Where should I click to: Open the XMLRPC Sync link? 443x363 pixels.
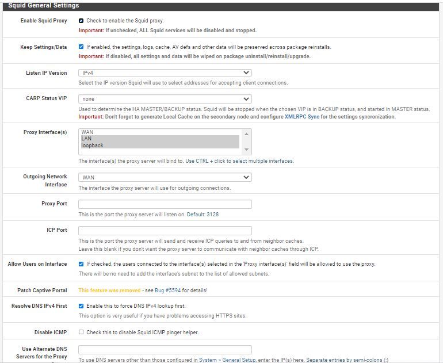coord(301,117)
